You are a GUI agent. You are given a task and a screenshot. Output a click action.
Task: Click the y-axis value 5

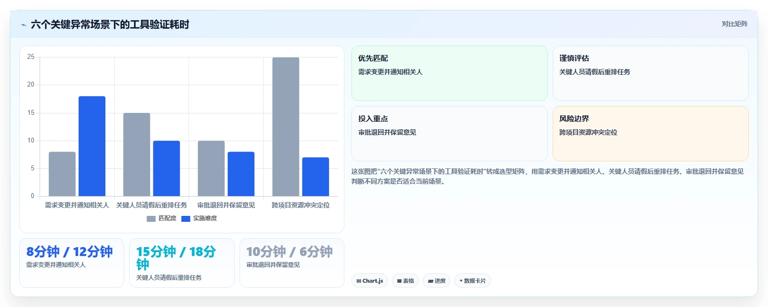33,168
